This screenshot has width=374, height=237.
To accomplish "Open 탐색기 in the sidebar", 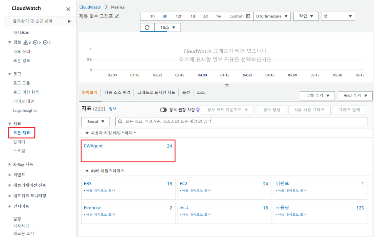I will click(x=19, y=142).
